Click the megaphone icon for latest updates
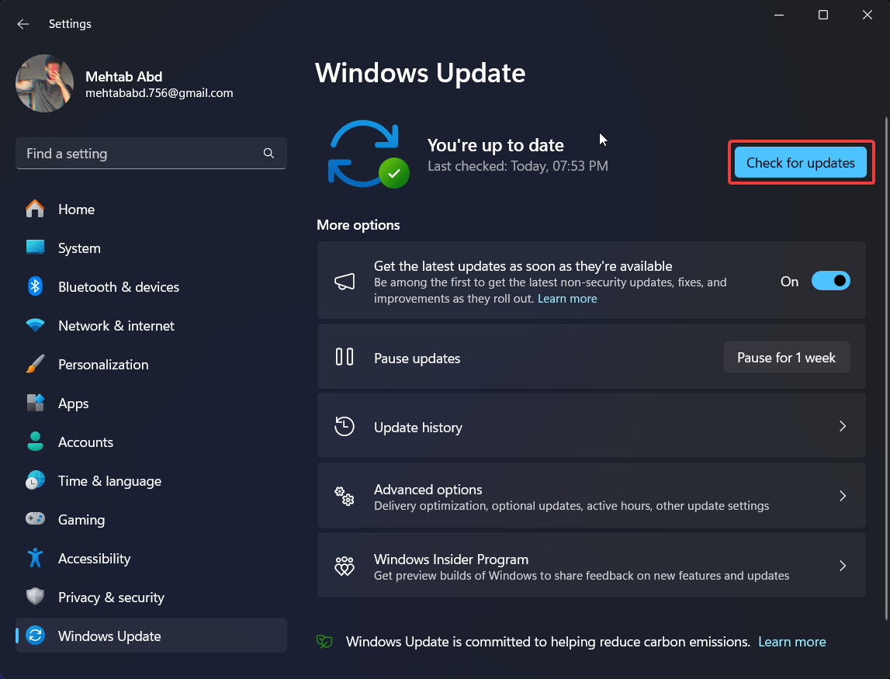The height and width of the screenshot is (679, 890). (x=345, y=281)
